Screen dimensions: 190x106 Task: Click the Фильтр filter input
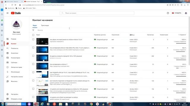(40, 30)
